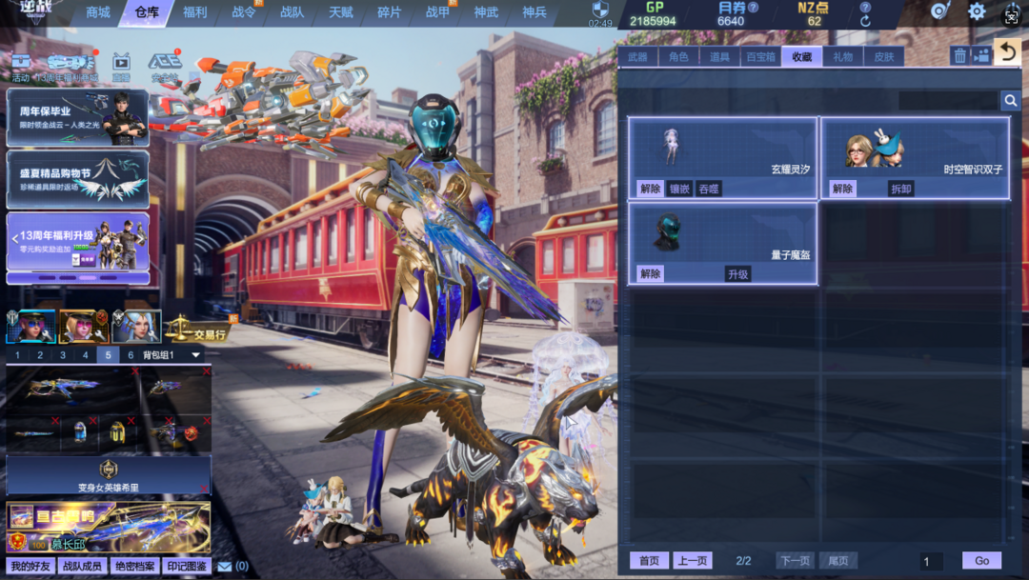Viewport: 1029px width, 580px height.
Task: Open the 直播 live stream icon
Action: pos(121,68)
